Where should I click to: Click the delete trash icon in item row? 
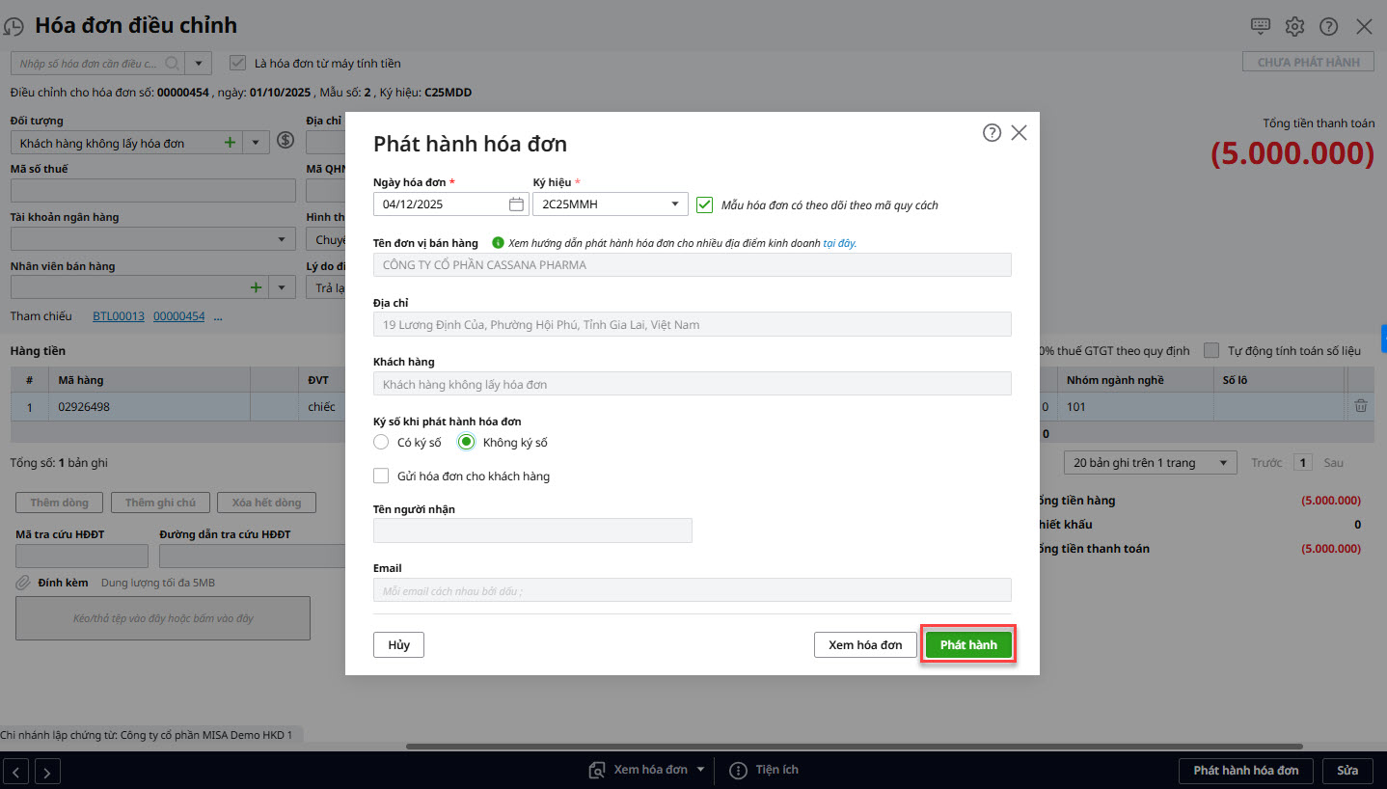click(1360, 406)
